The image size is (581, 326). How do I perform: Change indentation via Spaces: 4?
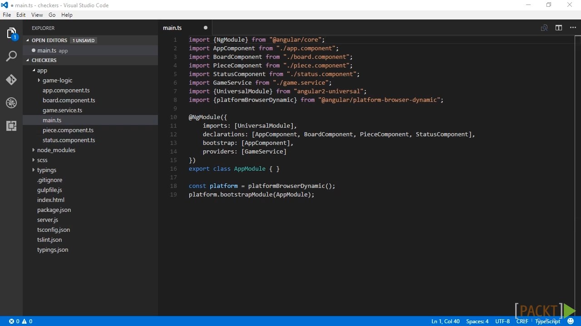click(x=478, y=321)
